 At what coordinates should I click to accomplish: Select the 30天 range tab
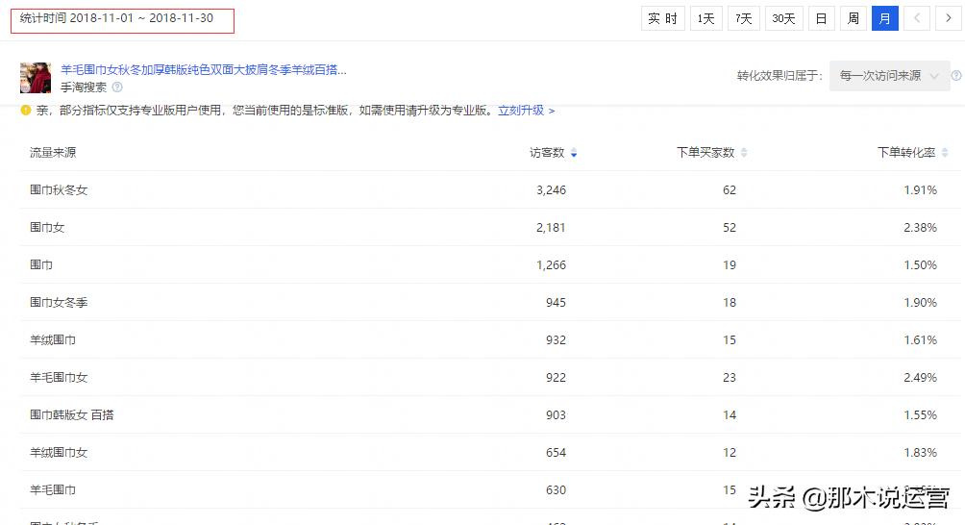coord(783,18)
